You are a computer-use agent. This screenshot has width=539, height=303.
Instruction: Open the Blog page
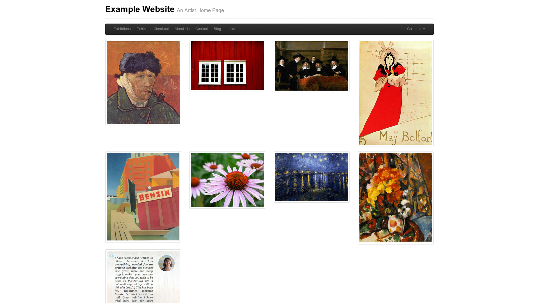click(217, 29)
